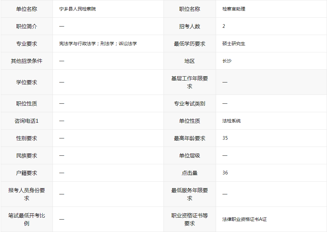Click the 基层工作年限要求 label
The image size is (327, 232).
coord(190,82)
